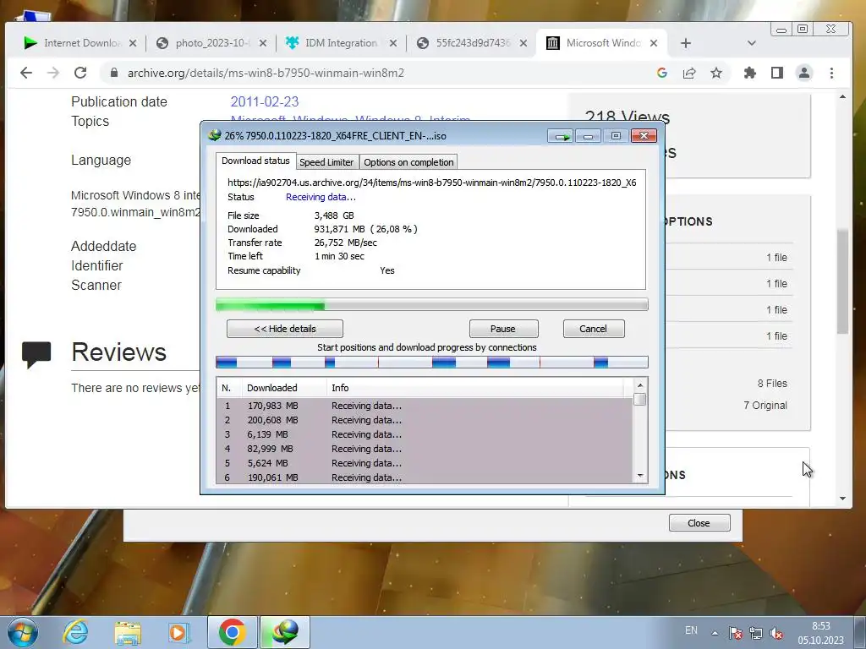Image resolution: width=866 pixels, height=649 pixels.
Task: Click Hide details button
Action: click(x=285, y=329)
